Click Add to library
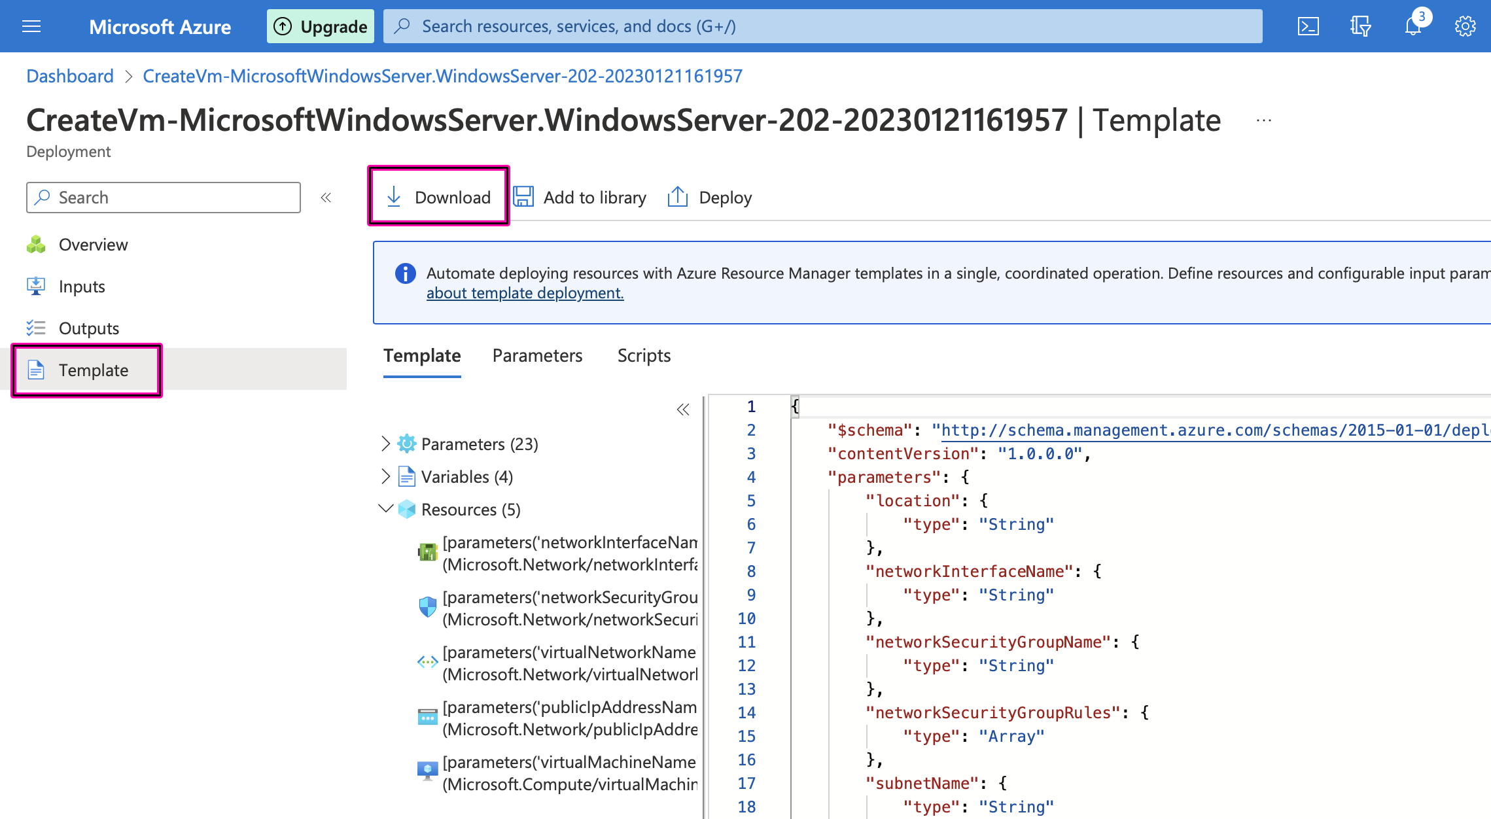The image size is (1491, 819). pos(580,198)
